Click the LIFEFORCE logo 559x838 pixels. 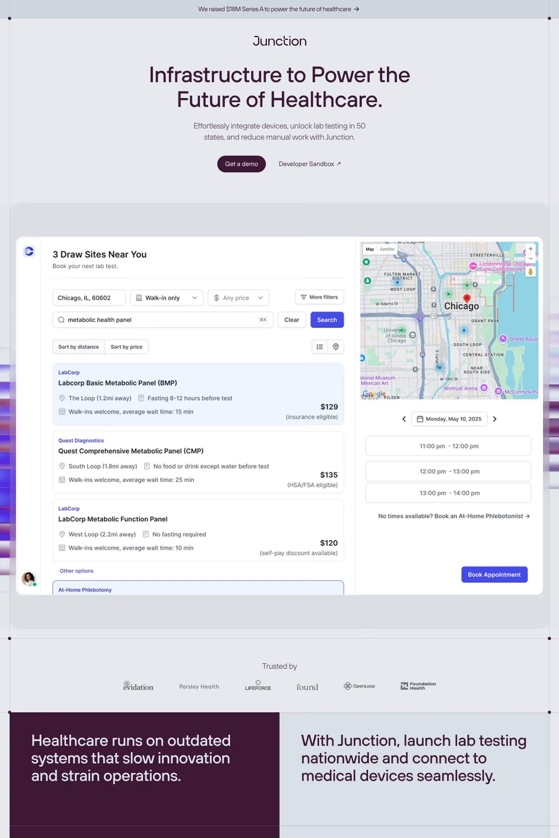click(258, 686)
